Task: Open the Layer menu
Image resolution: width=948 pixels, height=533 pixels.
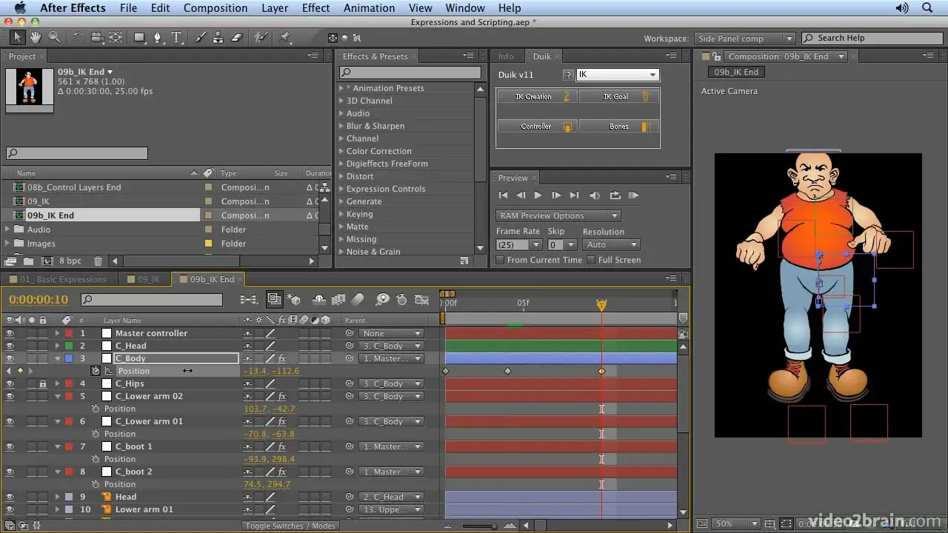Action: tap(275, 8)
